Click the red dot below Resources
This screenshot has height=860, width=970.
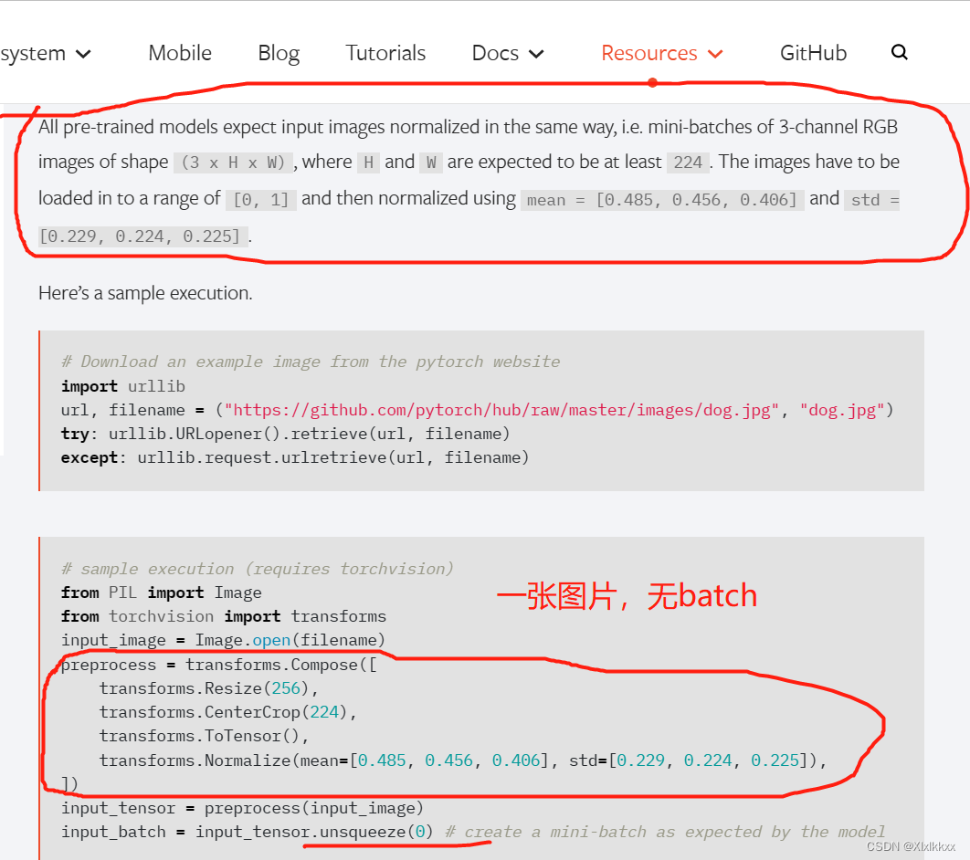652,82
